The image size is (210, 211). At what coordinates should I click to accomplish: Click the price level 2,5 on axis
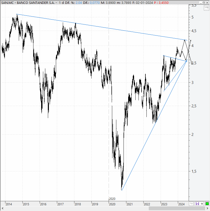tap(194, 106)
